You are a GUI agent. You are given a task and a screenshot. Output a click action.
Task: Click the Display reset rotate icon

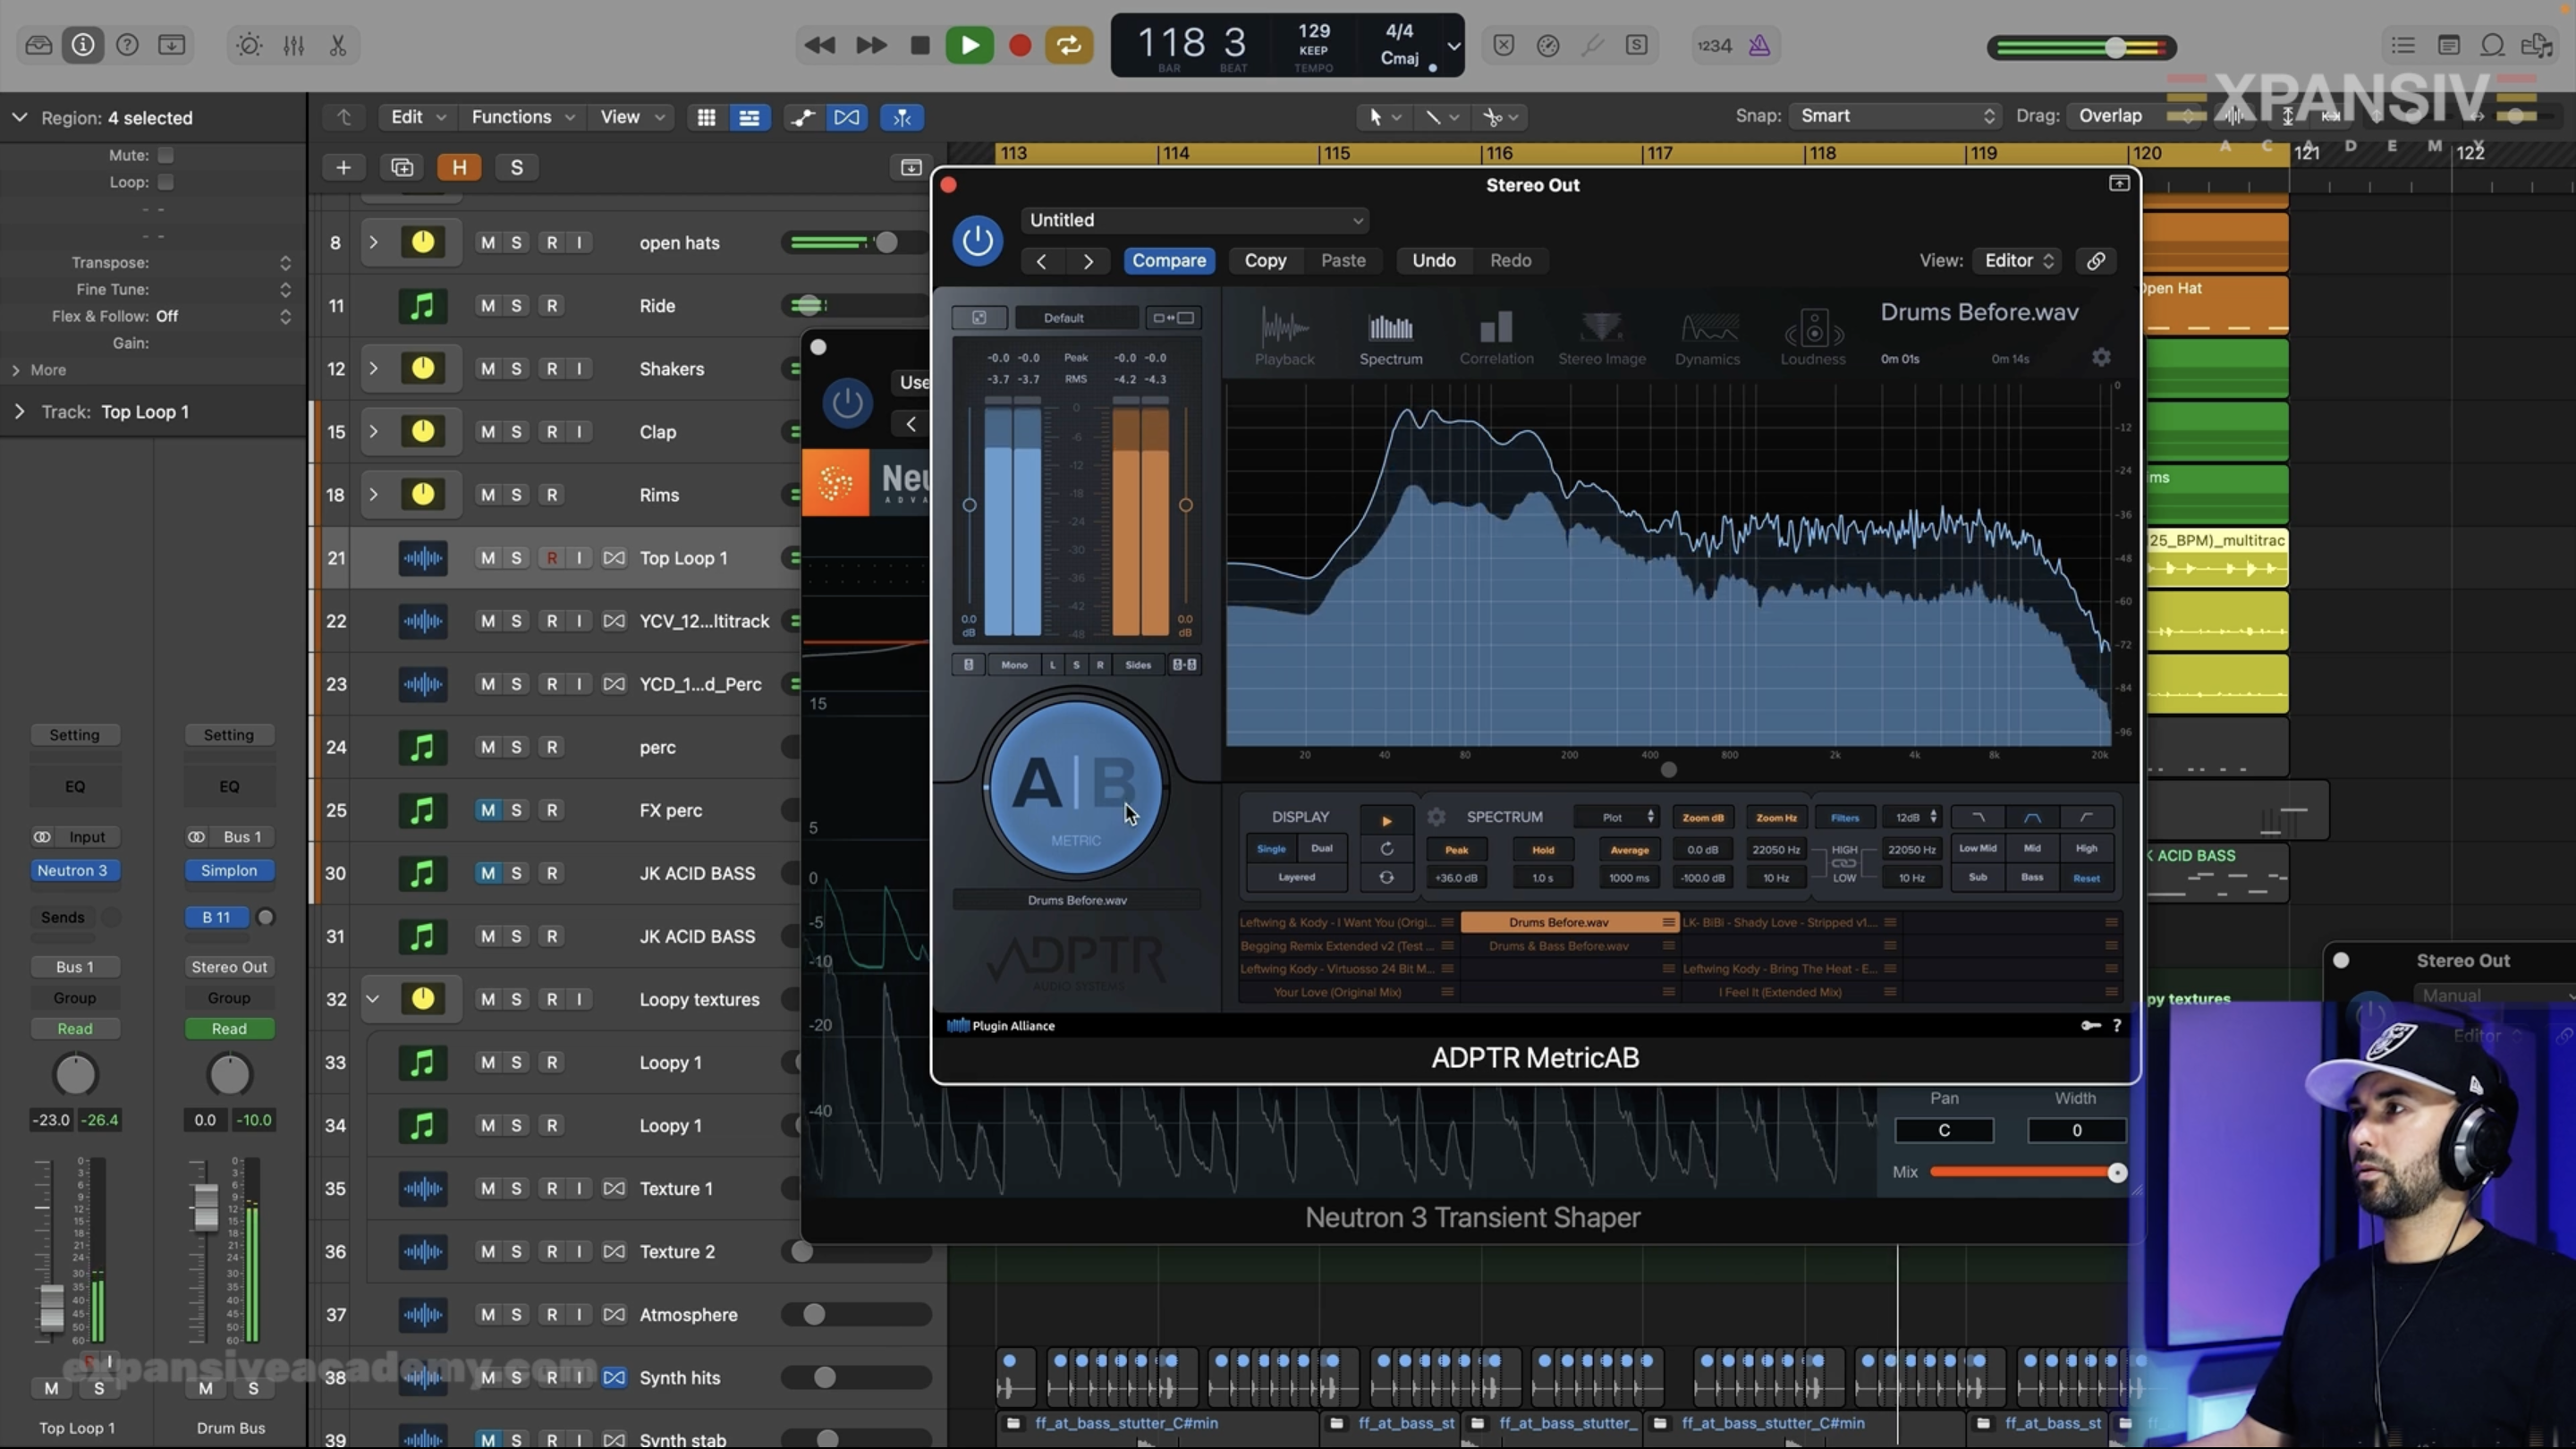(x=1386, y=849)
